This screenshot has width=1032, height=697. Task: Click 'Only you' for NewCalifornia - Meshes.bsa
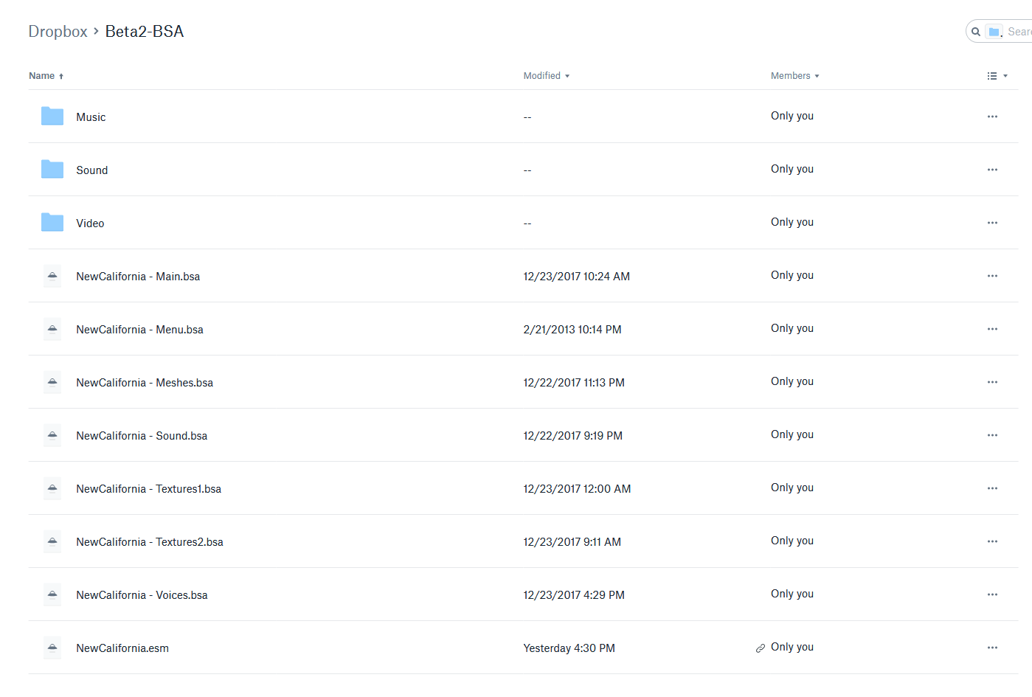pos(792,381)
